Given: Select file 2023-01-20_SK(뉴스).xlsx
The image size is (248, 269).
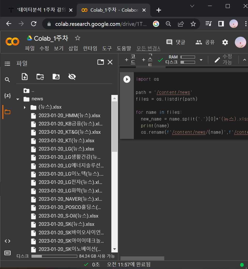Looking at the screenshot, I should (x=66, y=224).
